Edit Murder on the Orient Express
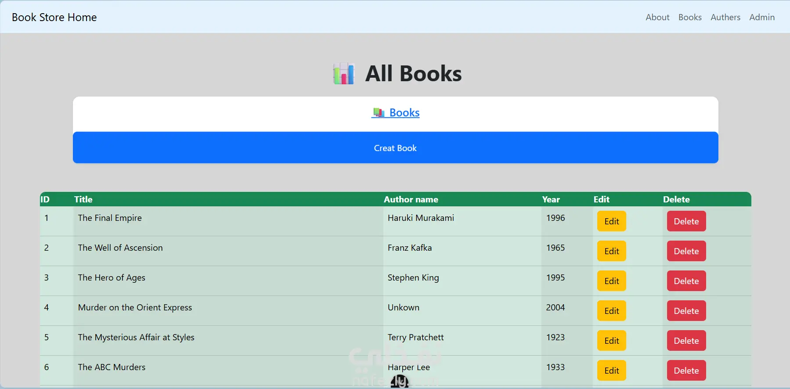The height and width of the screenshot is (389, 790). coord(611,311)
